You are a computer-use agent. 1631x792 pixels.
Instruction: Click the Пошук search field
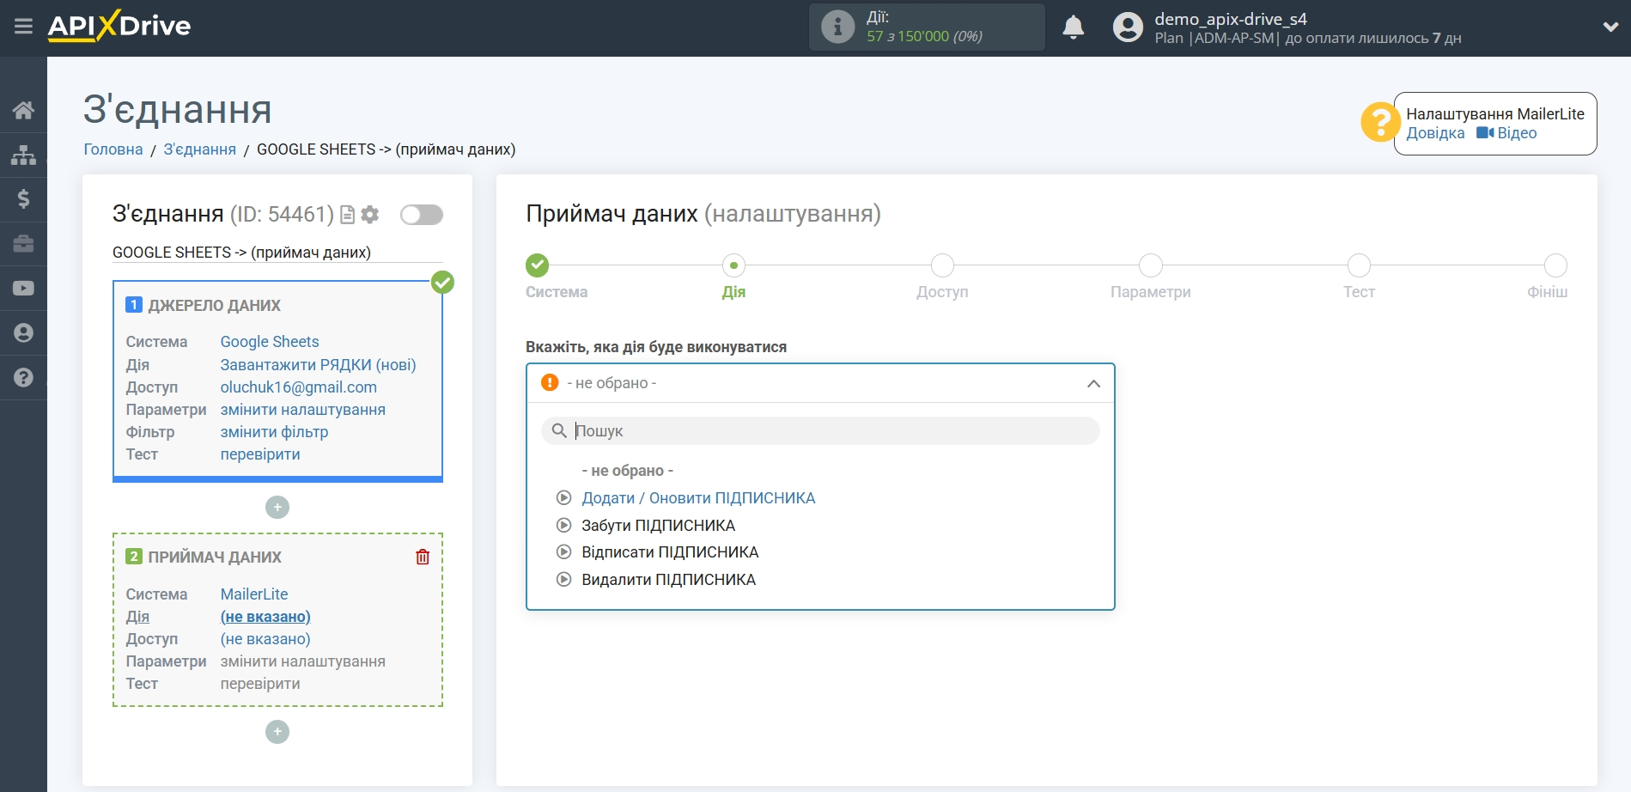[820, 431]
